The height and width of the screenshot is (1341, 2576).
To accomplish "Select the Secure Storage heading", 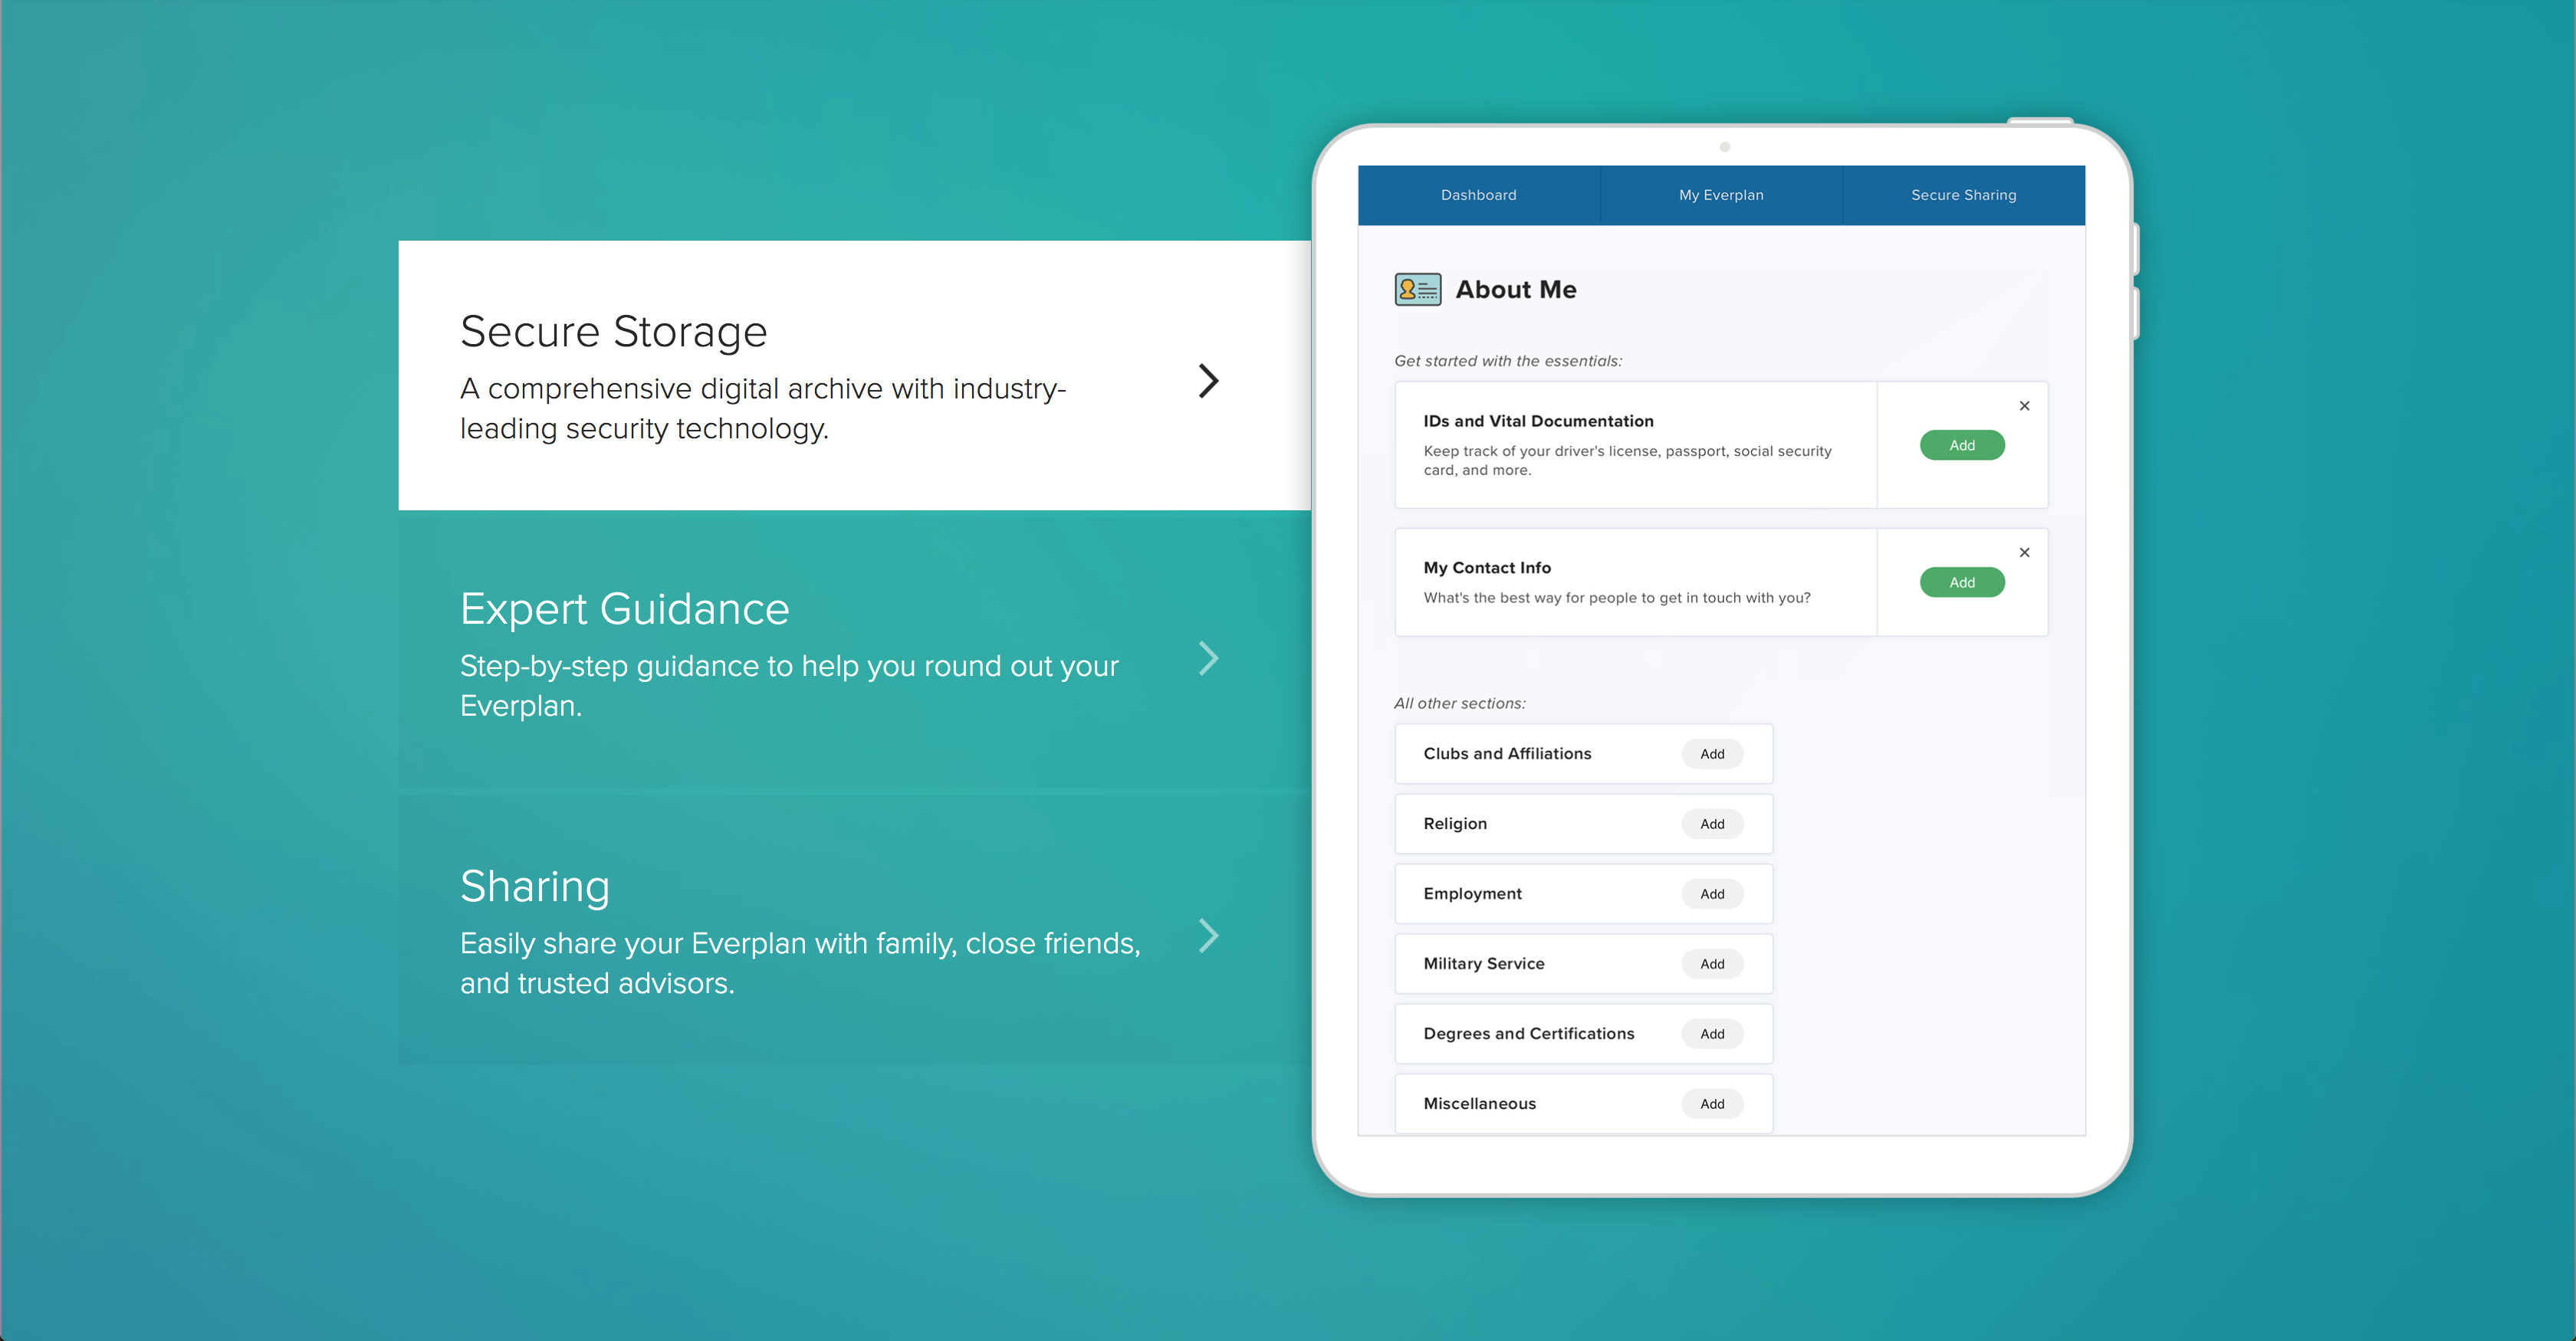I will coord(613,332).
